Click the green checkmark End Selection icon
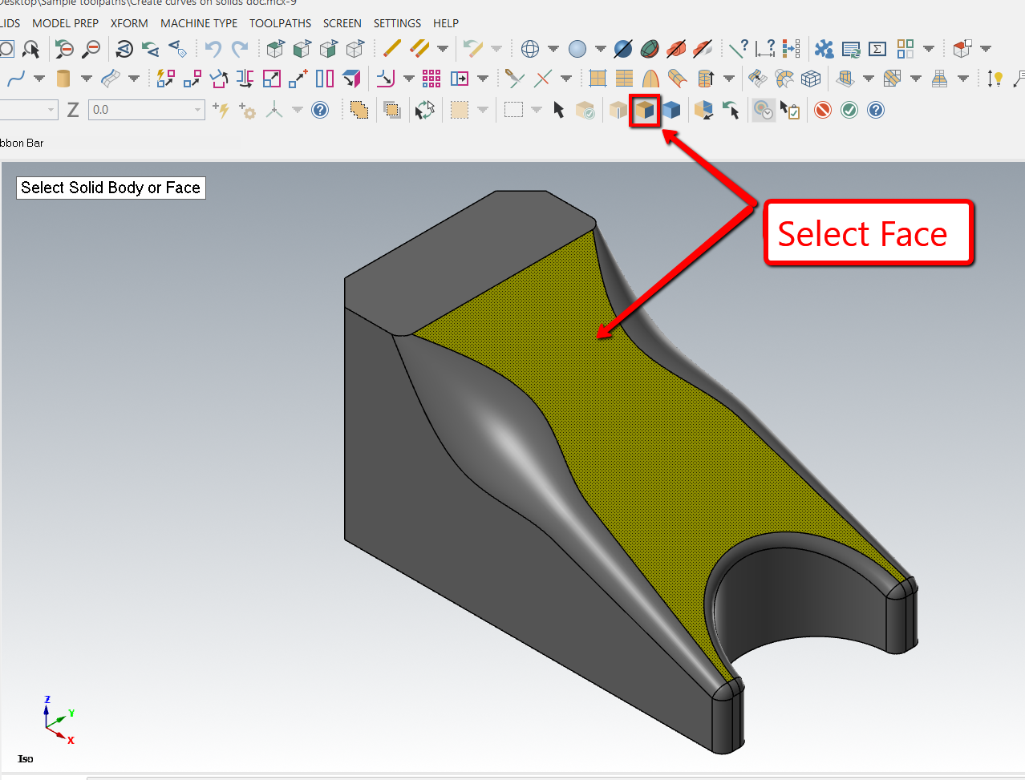 pyautogui.click(x=849, y=110)
